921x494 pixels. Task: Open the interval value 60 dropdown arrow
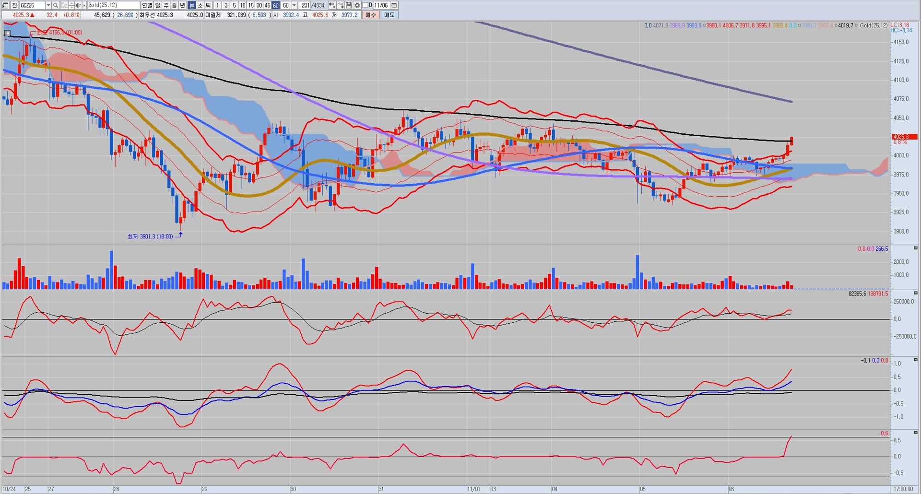pos(294,5)
